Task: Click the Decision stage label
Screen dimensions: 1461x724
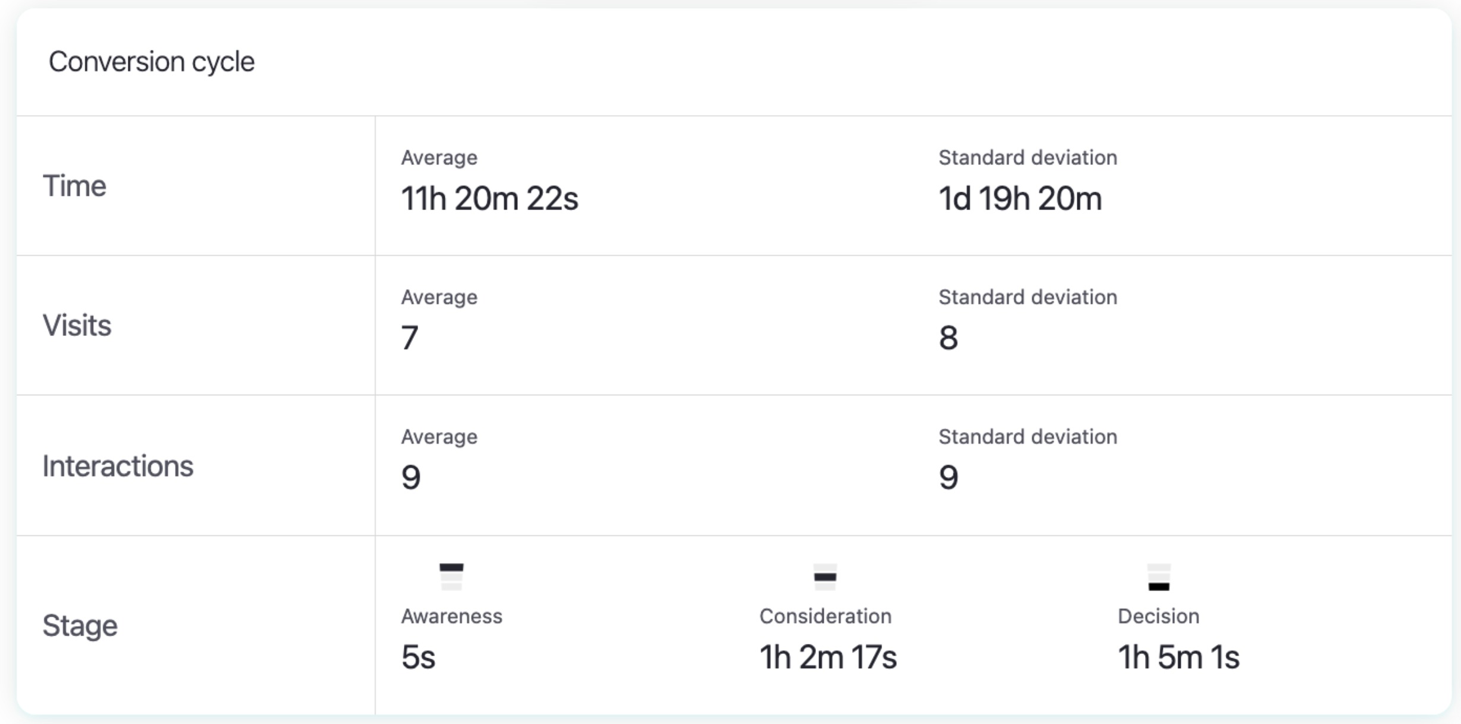Action: pos(1158,616)
